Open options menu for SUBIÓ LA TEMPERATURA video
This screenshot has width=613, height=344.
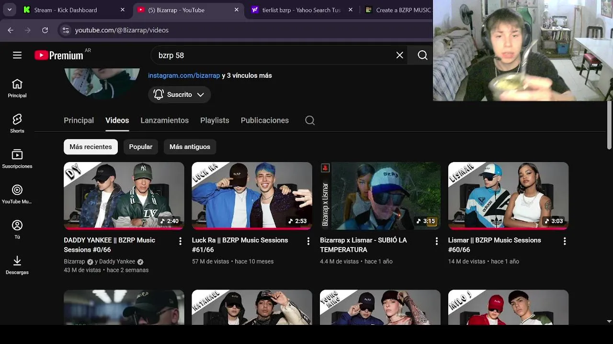click(436, 241)
